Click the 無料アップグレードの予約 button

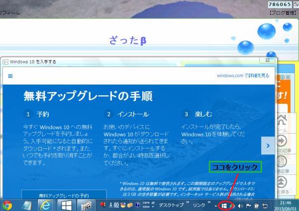pyautogui.click(x=64, y=195)
